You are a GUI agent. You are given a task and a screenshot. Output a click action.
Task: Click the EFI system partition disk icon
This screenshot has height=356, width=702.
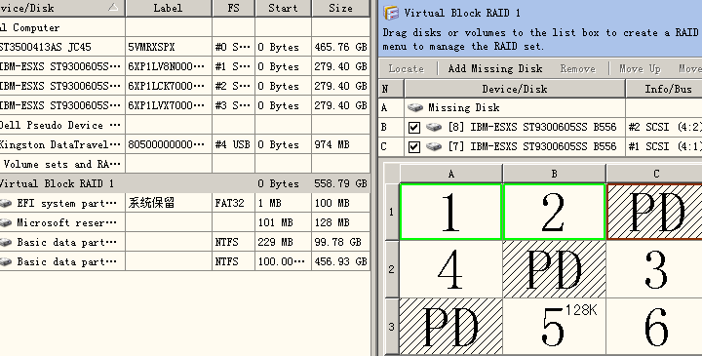[6, 203]
